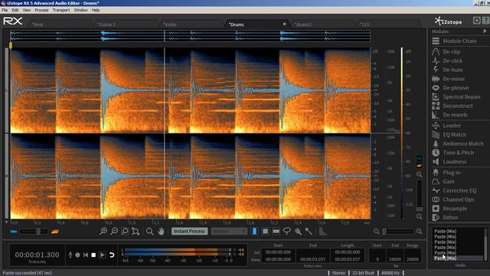The image size is (490, 276).
Task: Open the Window menu
Action: [80, 10]
